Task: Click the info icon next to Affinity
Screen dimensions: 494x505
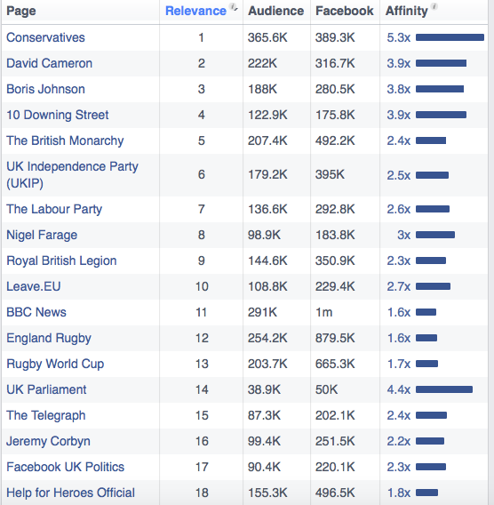Action: tap(434, 6)
